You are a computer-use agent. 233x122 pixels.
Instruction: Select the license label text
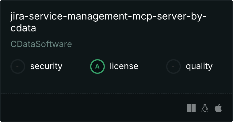click(124, 66)
